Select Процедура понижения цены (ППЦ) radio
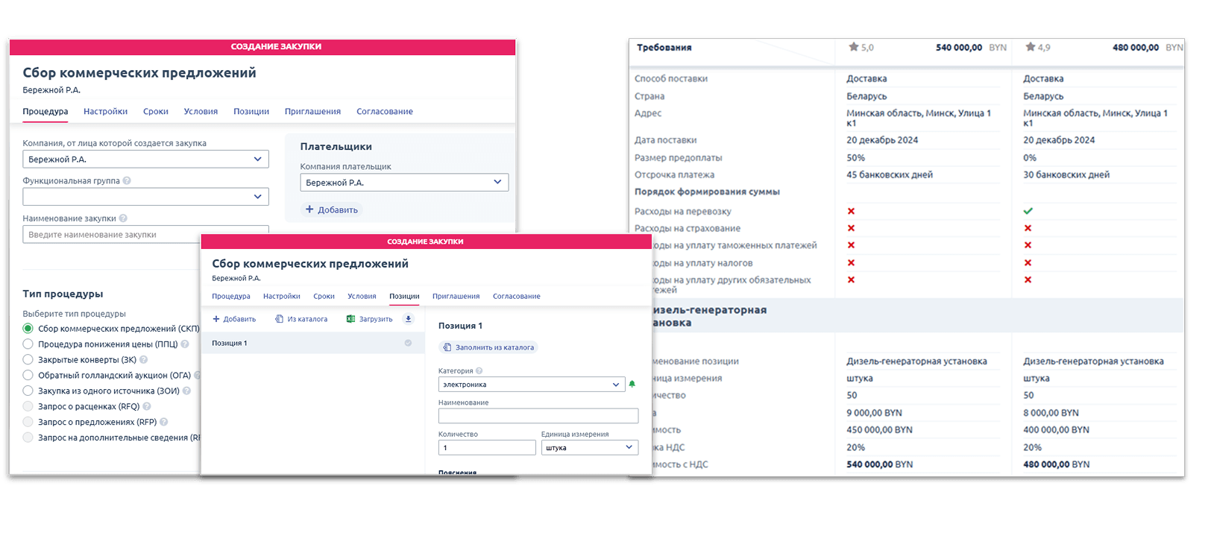The height and width of the screenshot is (559, 1211). point(28,344)
